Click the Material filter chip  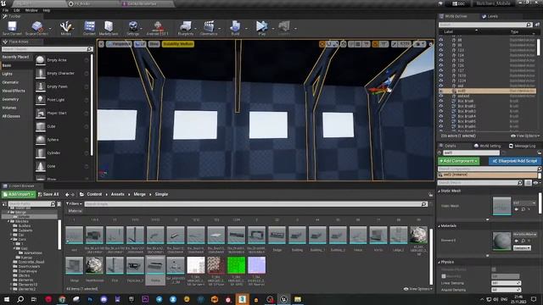pyautogui.click(x=75, y=211)
